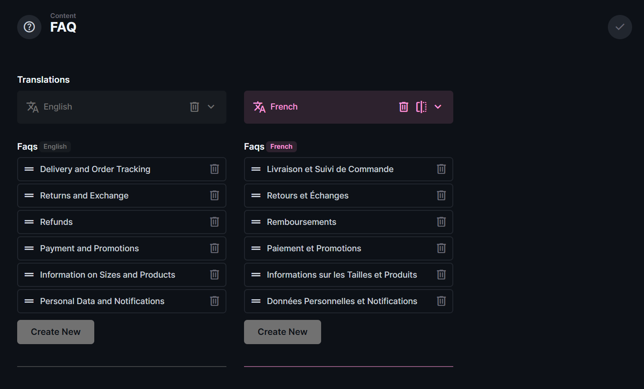This screenshot has height=389, width=644.
Task: Expand the English translation chevron
Action: (211, 107)
